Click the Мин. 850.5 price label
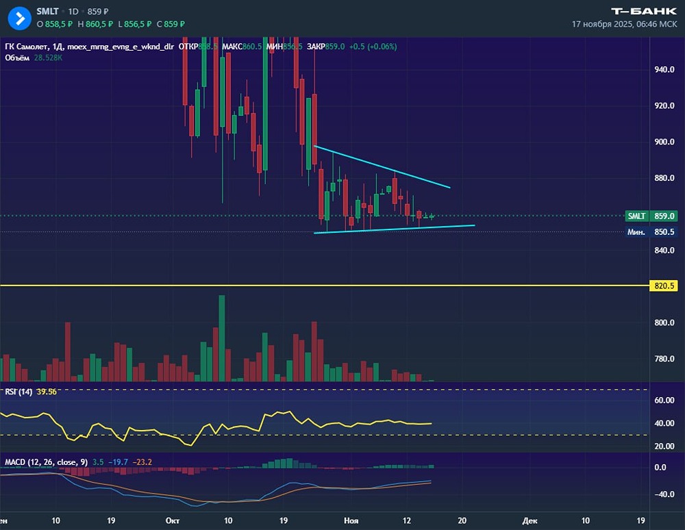 (651, 232)
